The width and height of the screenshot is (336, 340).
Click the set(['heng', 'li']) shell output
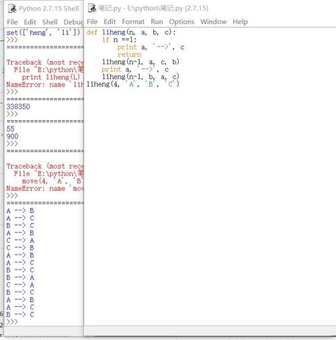click(x=43, y=32)
